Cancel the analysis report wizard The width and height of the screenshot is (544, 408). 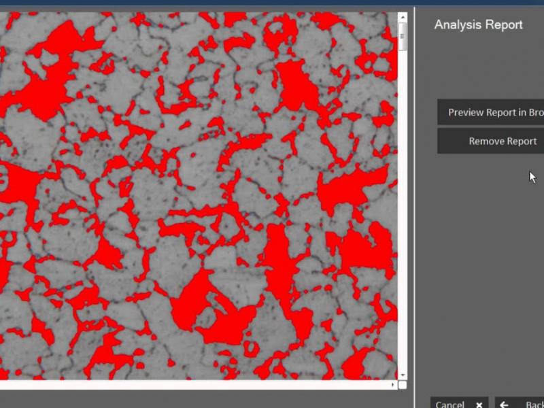(450, 404)
